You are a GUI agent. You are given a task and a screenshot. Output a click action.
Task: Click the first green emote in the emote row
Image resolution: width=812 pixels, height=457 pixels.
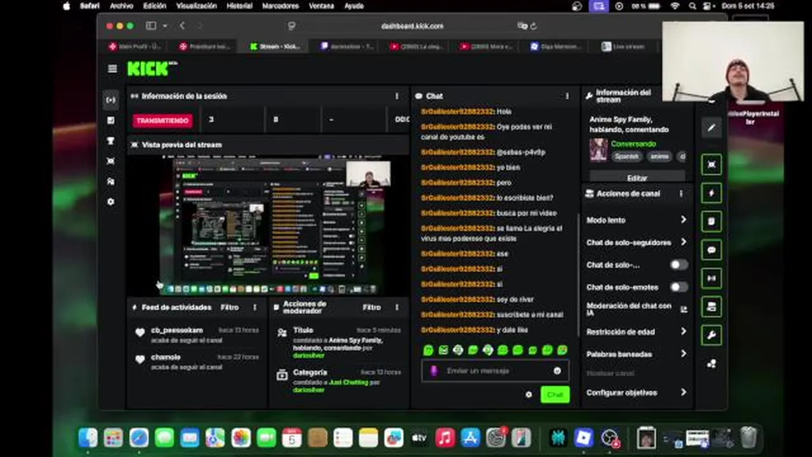(428, 350)
